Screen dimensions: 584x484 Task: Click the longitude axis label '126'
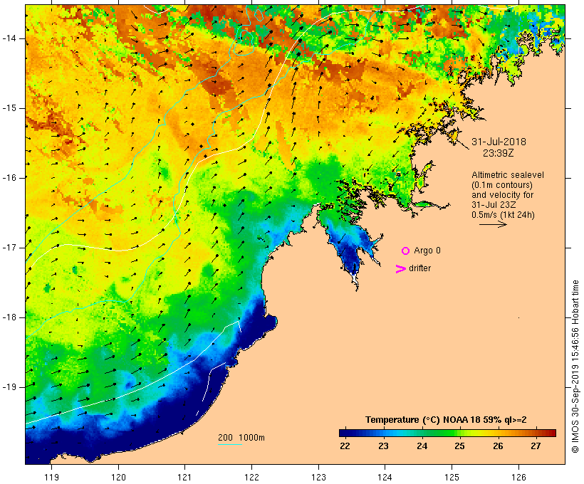coord(518,477)
